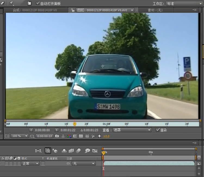This screenshot has width=204, height=177.
Task: Toggle the live update button
Action: click(48, 151)
